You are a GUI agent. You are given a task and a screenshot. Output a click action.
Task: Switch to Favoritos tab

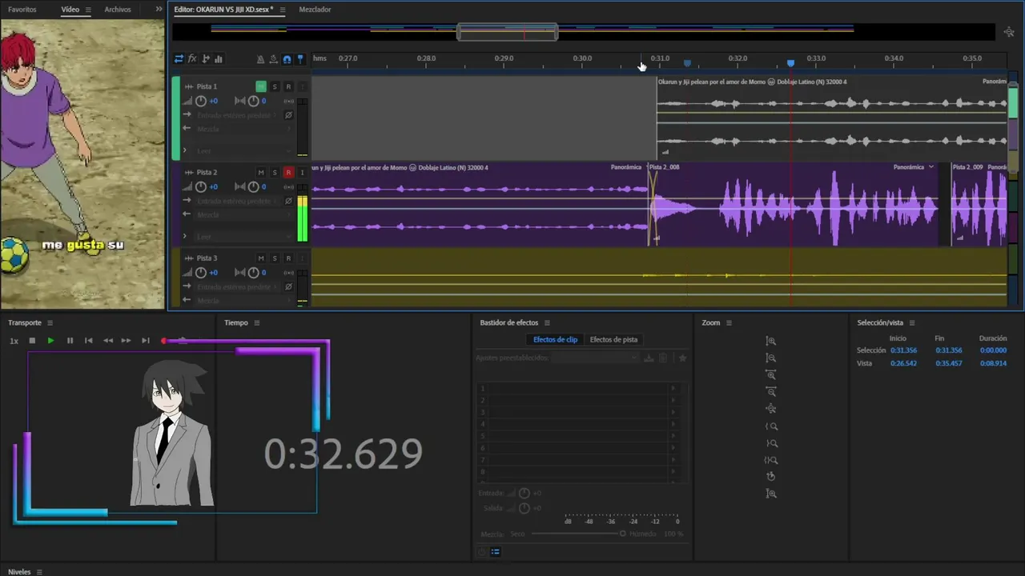[x=22, y=10]
